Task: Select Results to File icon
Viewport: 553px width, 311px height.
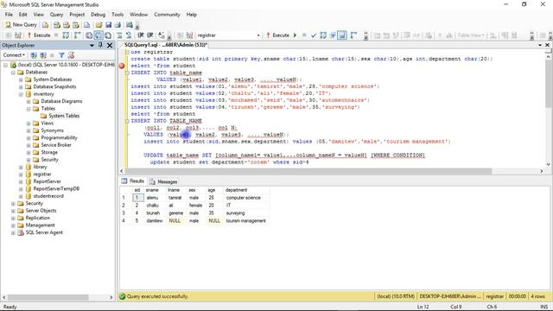Action: pyautogui.click(x=108, y=35)
